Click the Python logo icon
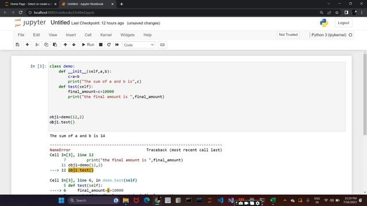 pos(324,23)
